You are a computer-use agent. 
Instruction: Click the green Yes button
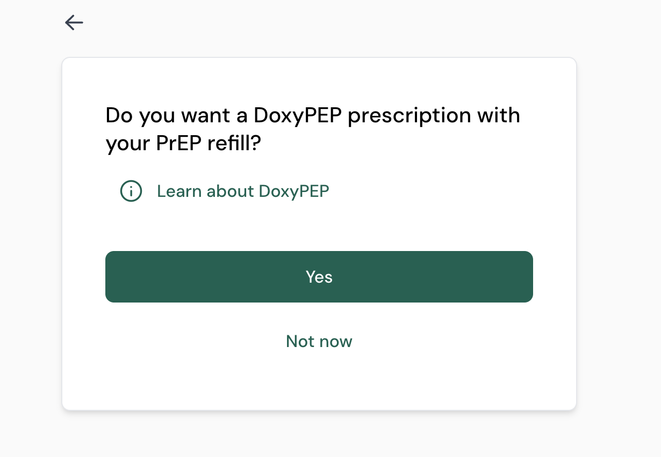(x=319, y=277)
